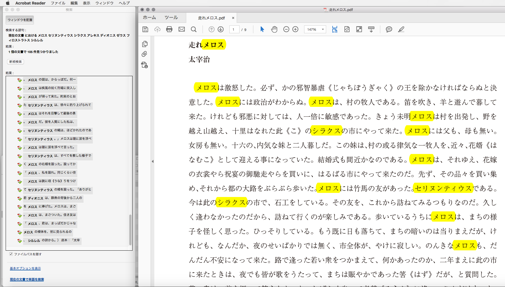505x287 pixels.
Task: Open the ヘルプ menu
Action: click(x=124, y=3)
